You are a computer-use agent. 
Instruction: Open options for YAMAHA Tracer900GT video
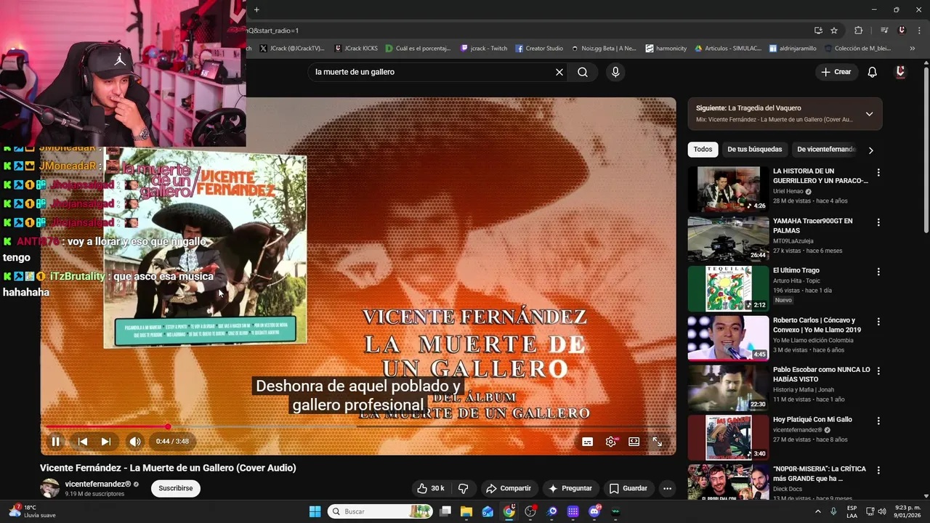pos(878,222)
